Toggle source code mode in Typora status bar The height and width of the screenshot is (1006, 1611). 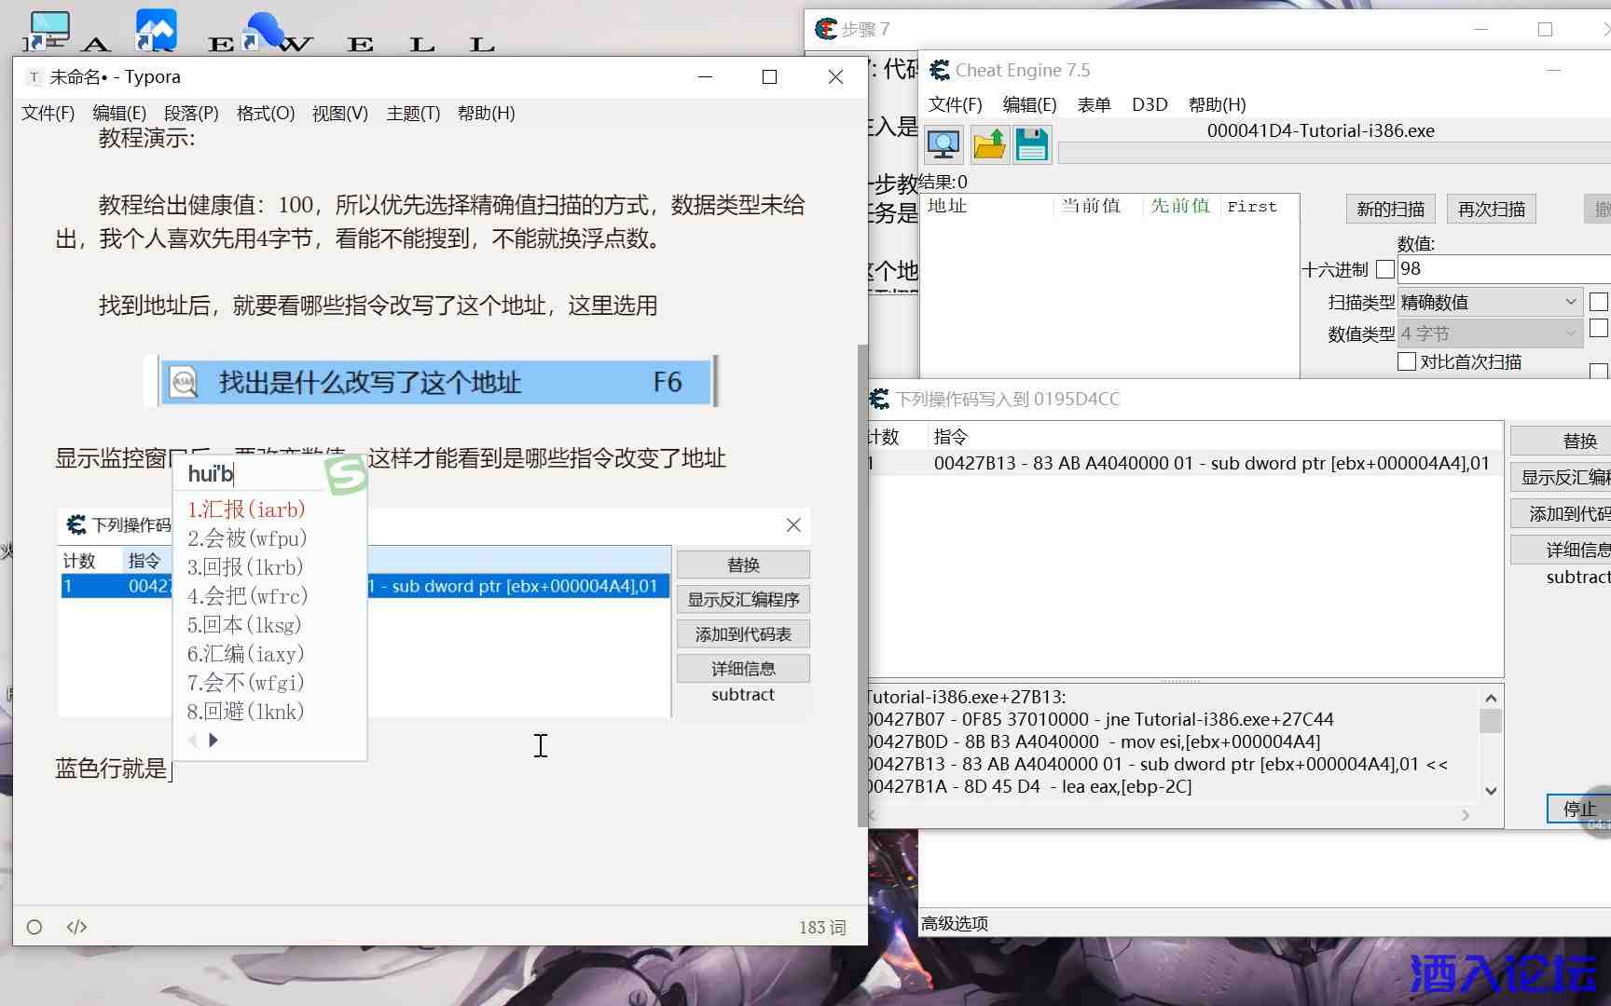pos(76,926)
